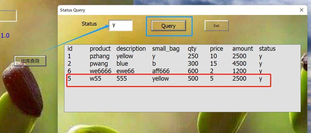
Task: Click the amount value 4500
Action: click(x=239, y=64)
